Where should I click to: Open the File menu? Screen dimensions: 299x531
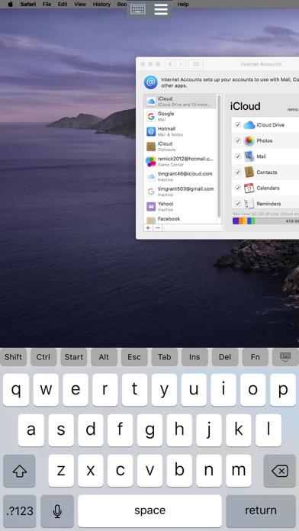(x=47, y=5)
